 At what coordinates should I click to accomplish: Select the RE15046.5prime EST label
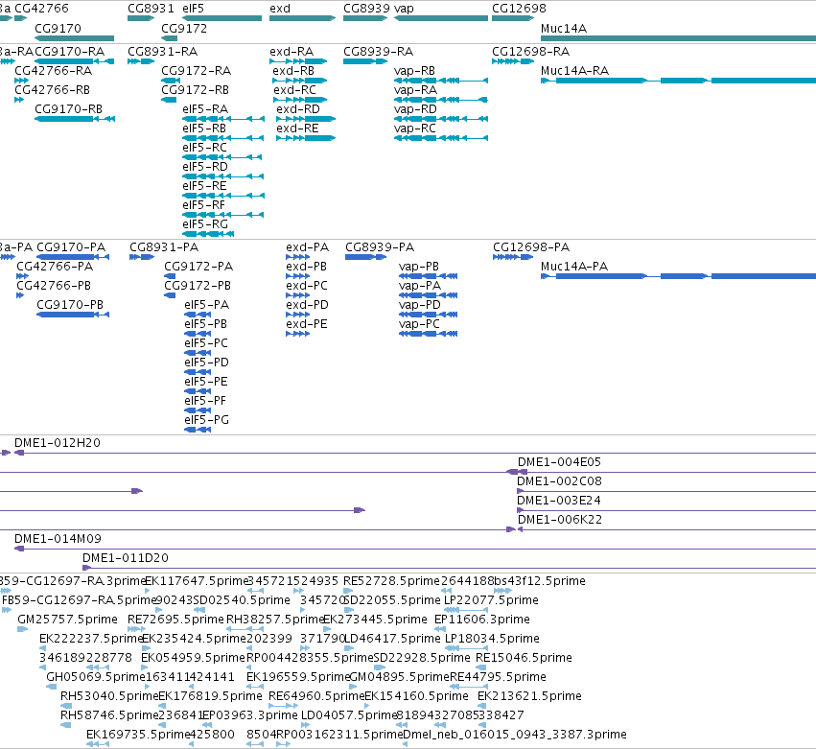tap(524, 658)
